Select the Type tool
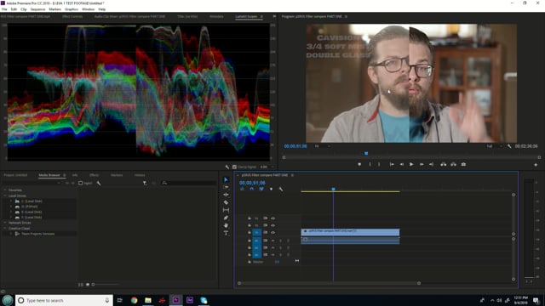The width and height of the screenshot is (545, 306). click(x=226, y=233)
